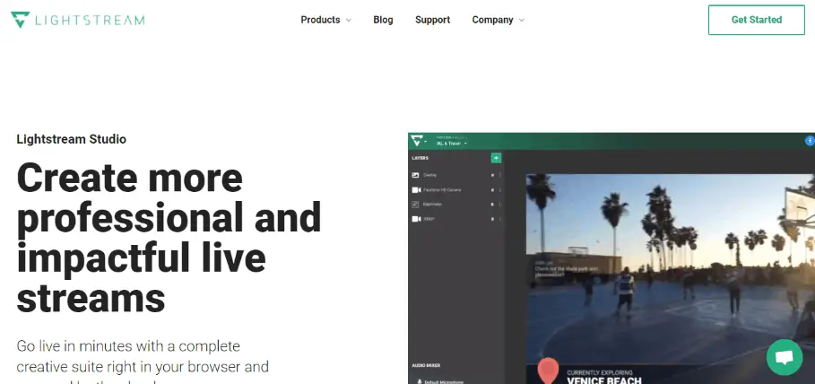This screenshot has width=815, height=384.
Task: Click the LAYERS panel heading
Action: (x=420, y=158)
